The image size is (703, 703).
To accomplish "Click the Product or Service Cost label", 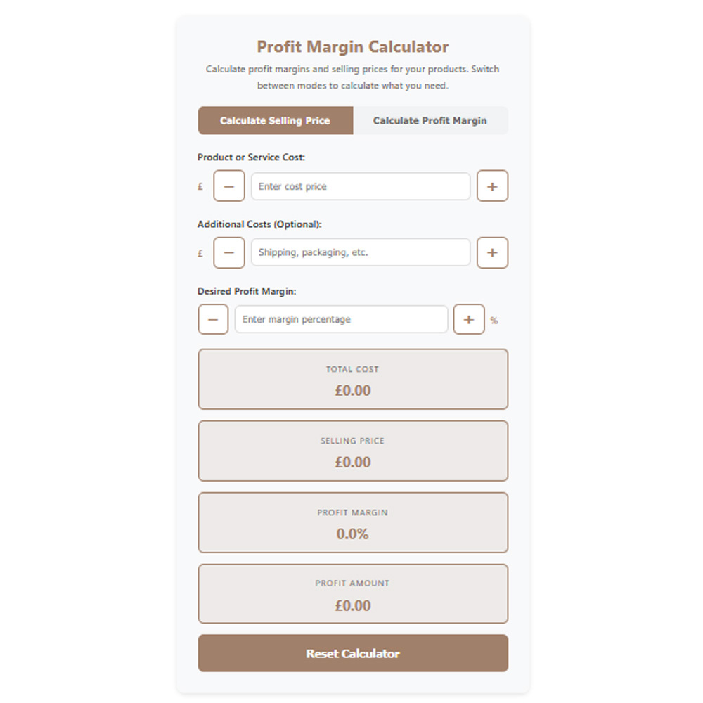I will click(x=251, y=157).
